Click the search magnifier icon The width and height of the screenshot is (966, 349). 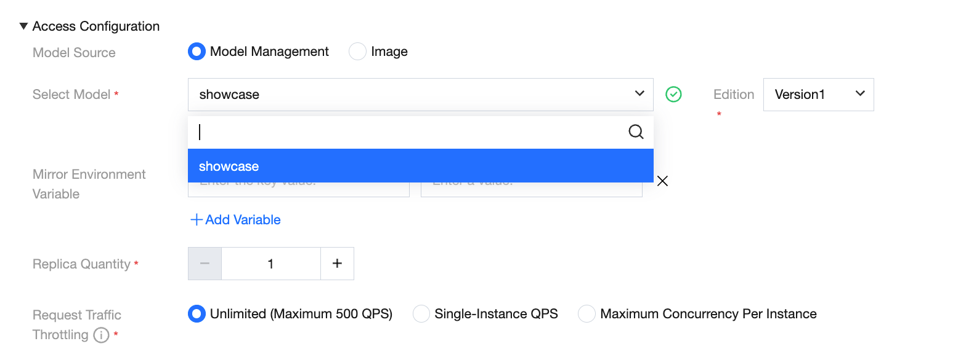636,132
